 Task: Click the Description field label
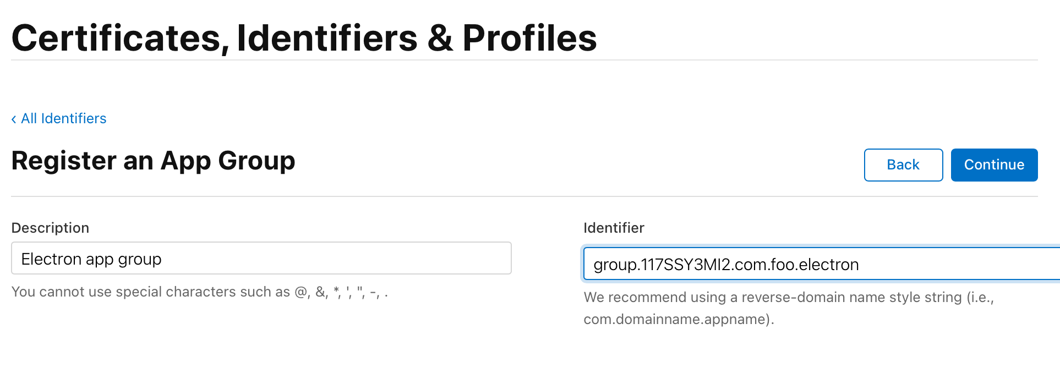[x=50, y=228]
